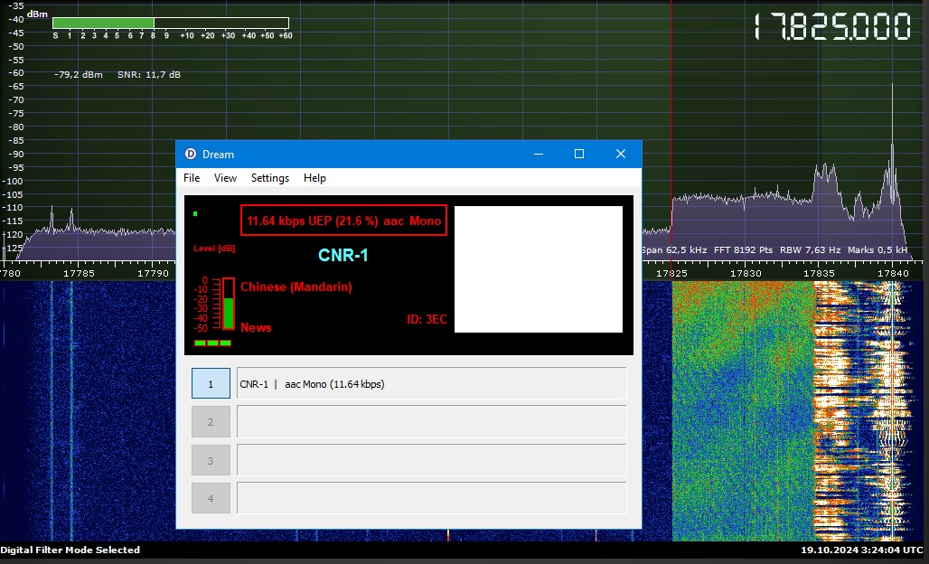The height and width of the screenshot is (564, 929).
Task: Click the 'CNR-1' station label
Action: coord(343,256)
